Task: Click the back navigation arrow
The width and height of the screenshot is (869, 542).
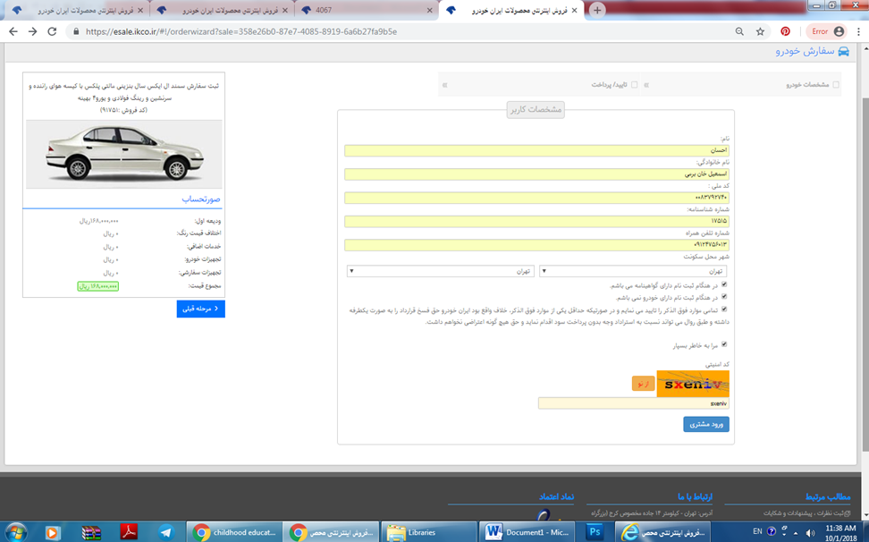Action: [x=13, y=31]
